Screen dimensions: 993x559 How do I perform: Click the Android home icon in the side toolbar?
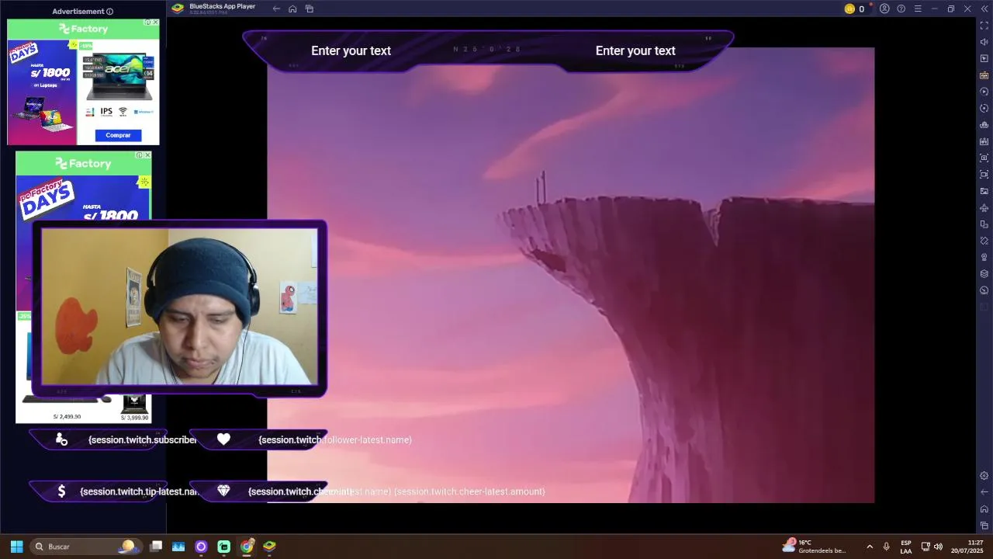point(984,509)
